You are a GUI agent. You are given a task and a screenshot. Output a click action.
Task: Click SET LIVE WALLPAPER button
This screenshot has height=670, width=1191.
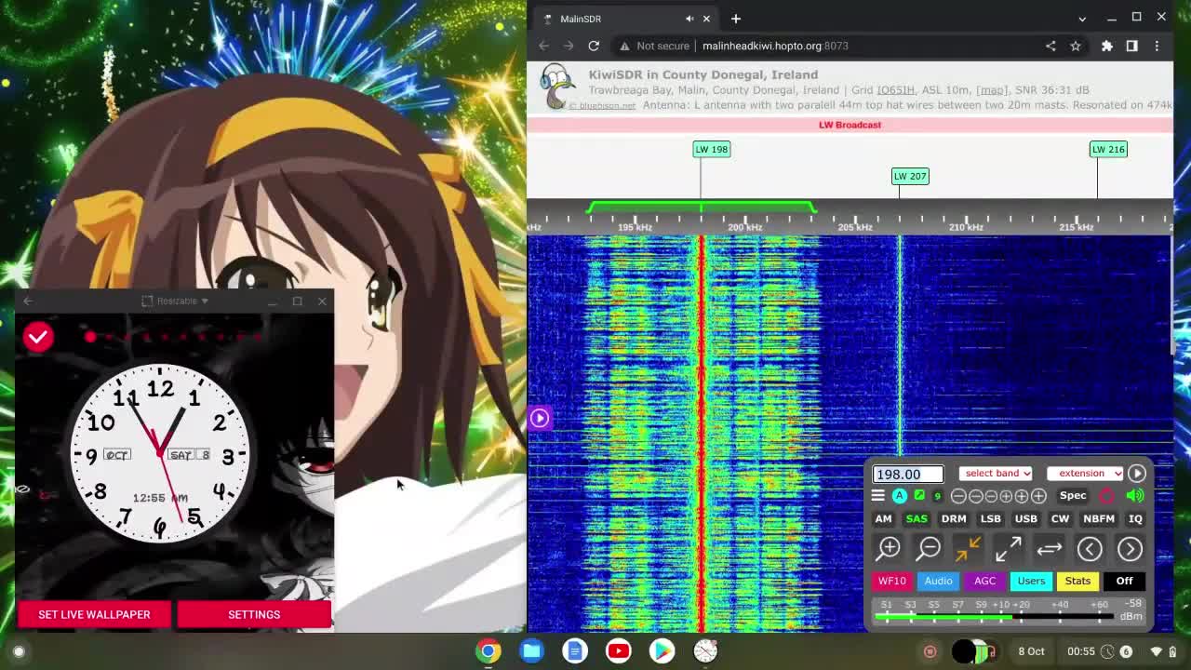click(94, 614)
